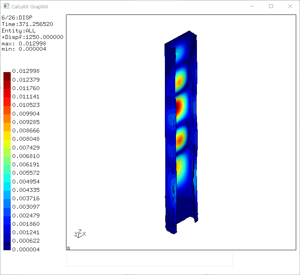Maximize the CalculiX GraphiX window
Image resolution: width=300 pixels, height=275 pixels.
click(x=271, y=6)
